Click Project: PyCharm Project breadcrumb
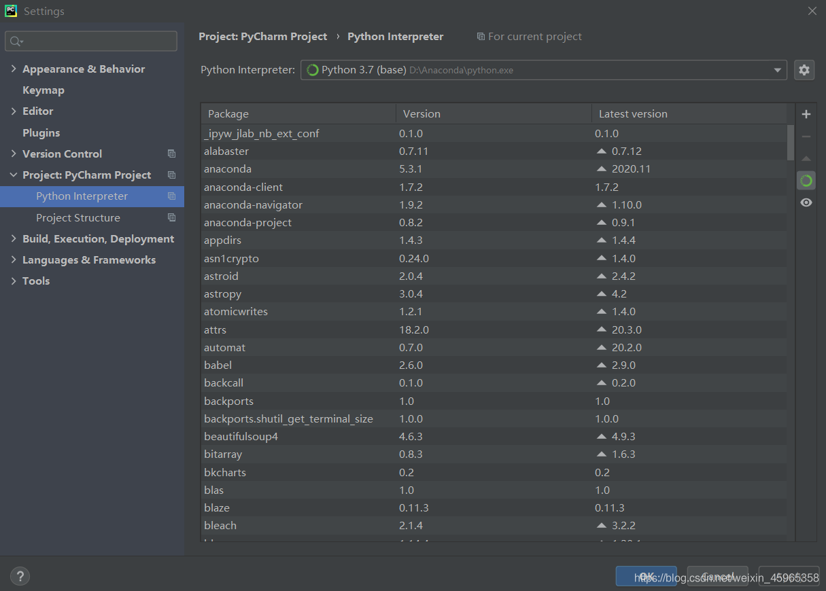Viewport: 826px width, 591px height. (x=263, y=37)
